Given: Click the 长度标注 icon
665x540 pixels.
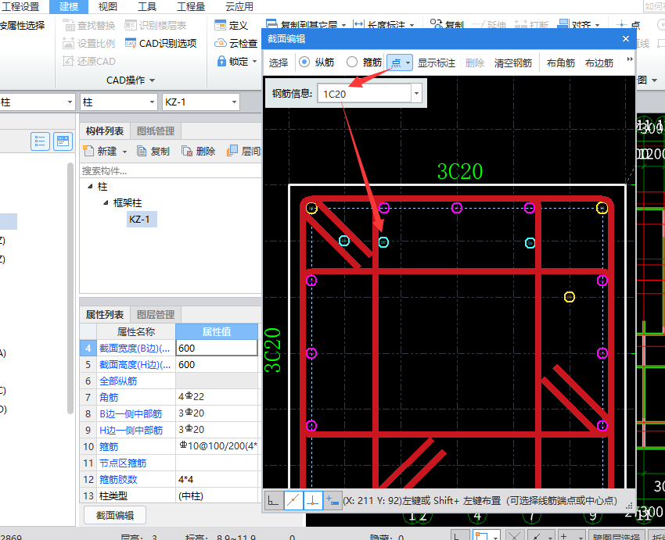Looking at the screenshot, I should pyautogui.click(x=358, y=24).
